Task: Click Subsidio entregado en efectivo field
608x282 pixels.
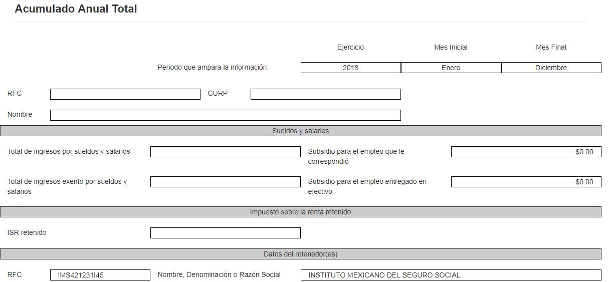Action: click(526, 182)
